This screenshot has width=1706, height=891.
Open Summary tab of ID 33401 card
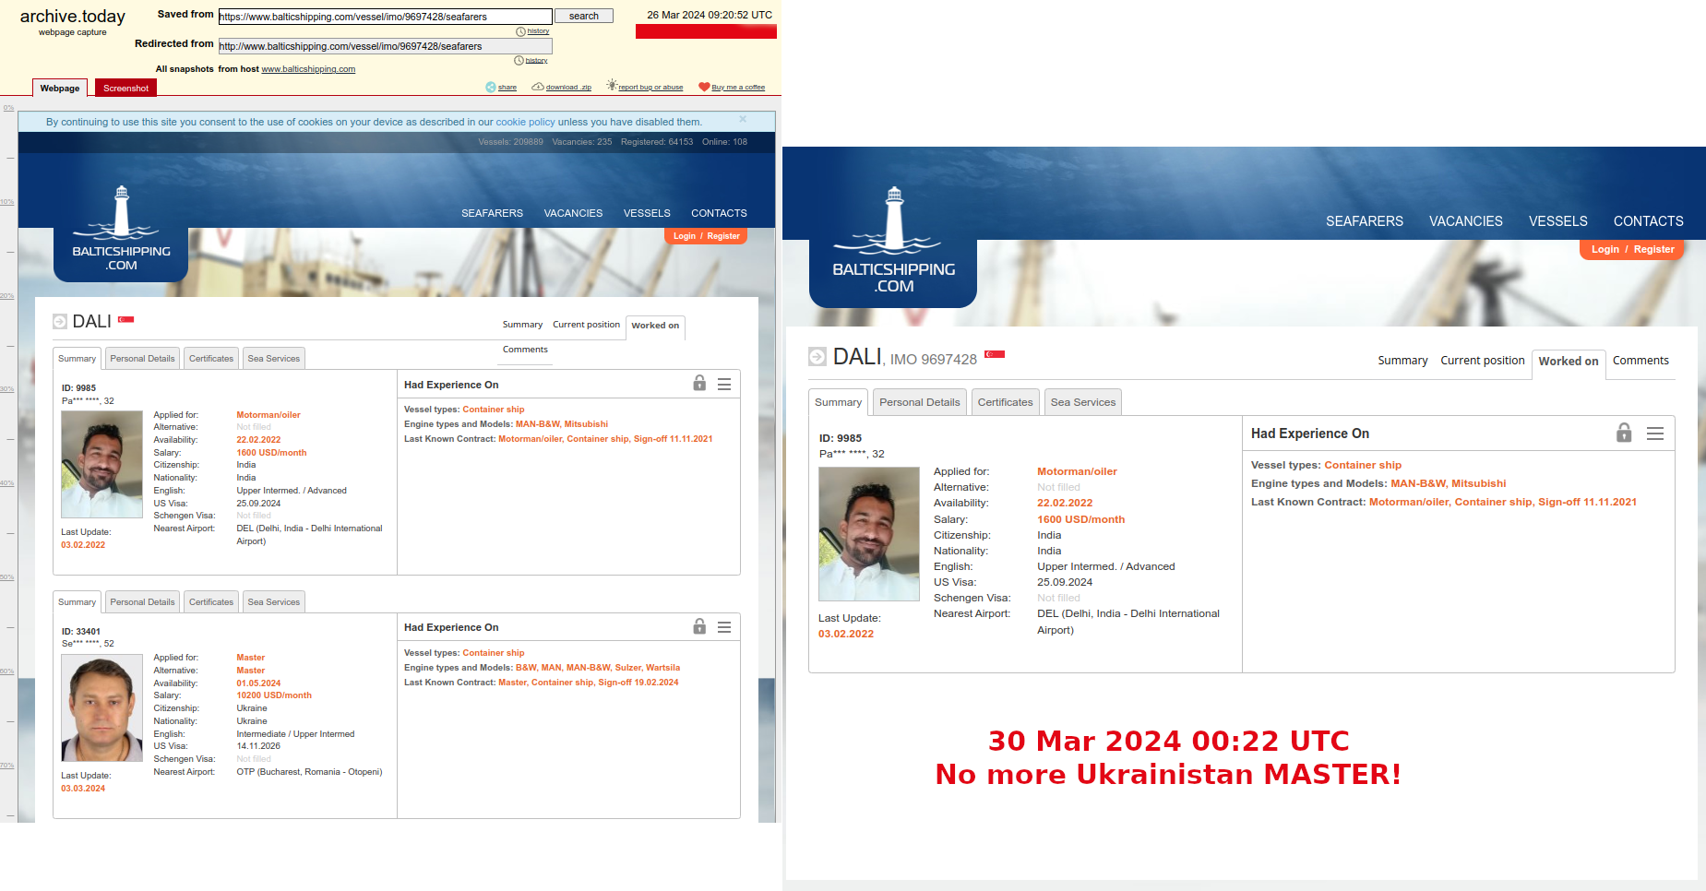77,601
